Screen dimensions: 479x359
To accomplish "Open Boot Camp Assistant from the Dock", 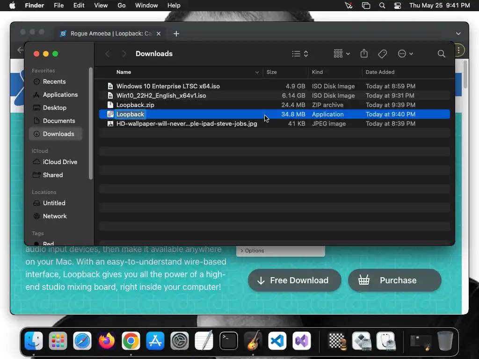I will click(362, 341).
